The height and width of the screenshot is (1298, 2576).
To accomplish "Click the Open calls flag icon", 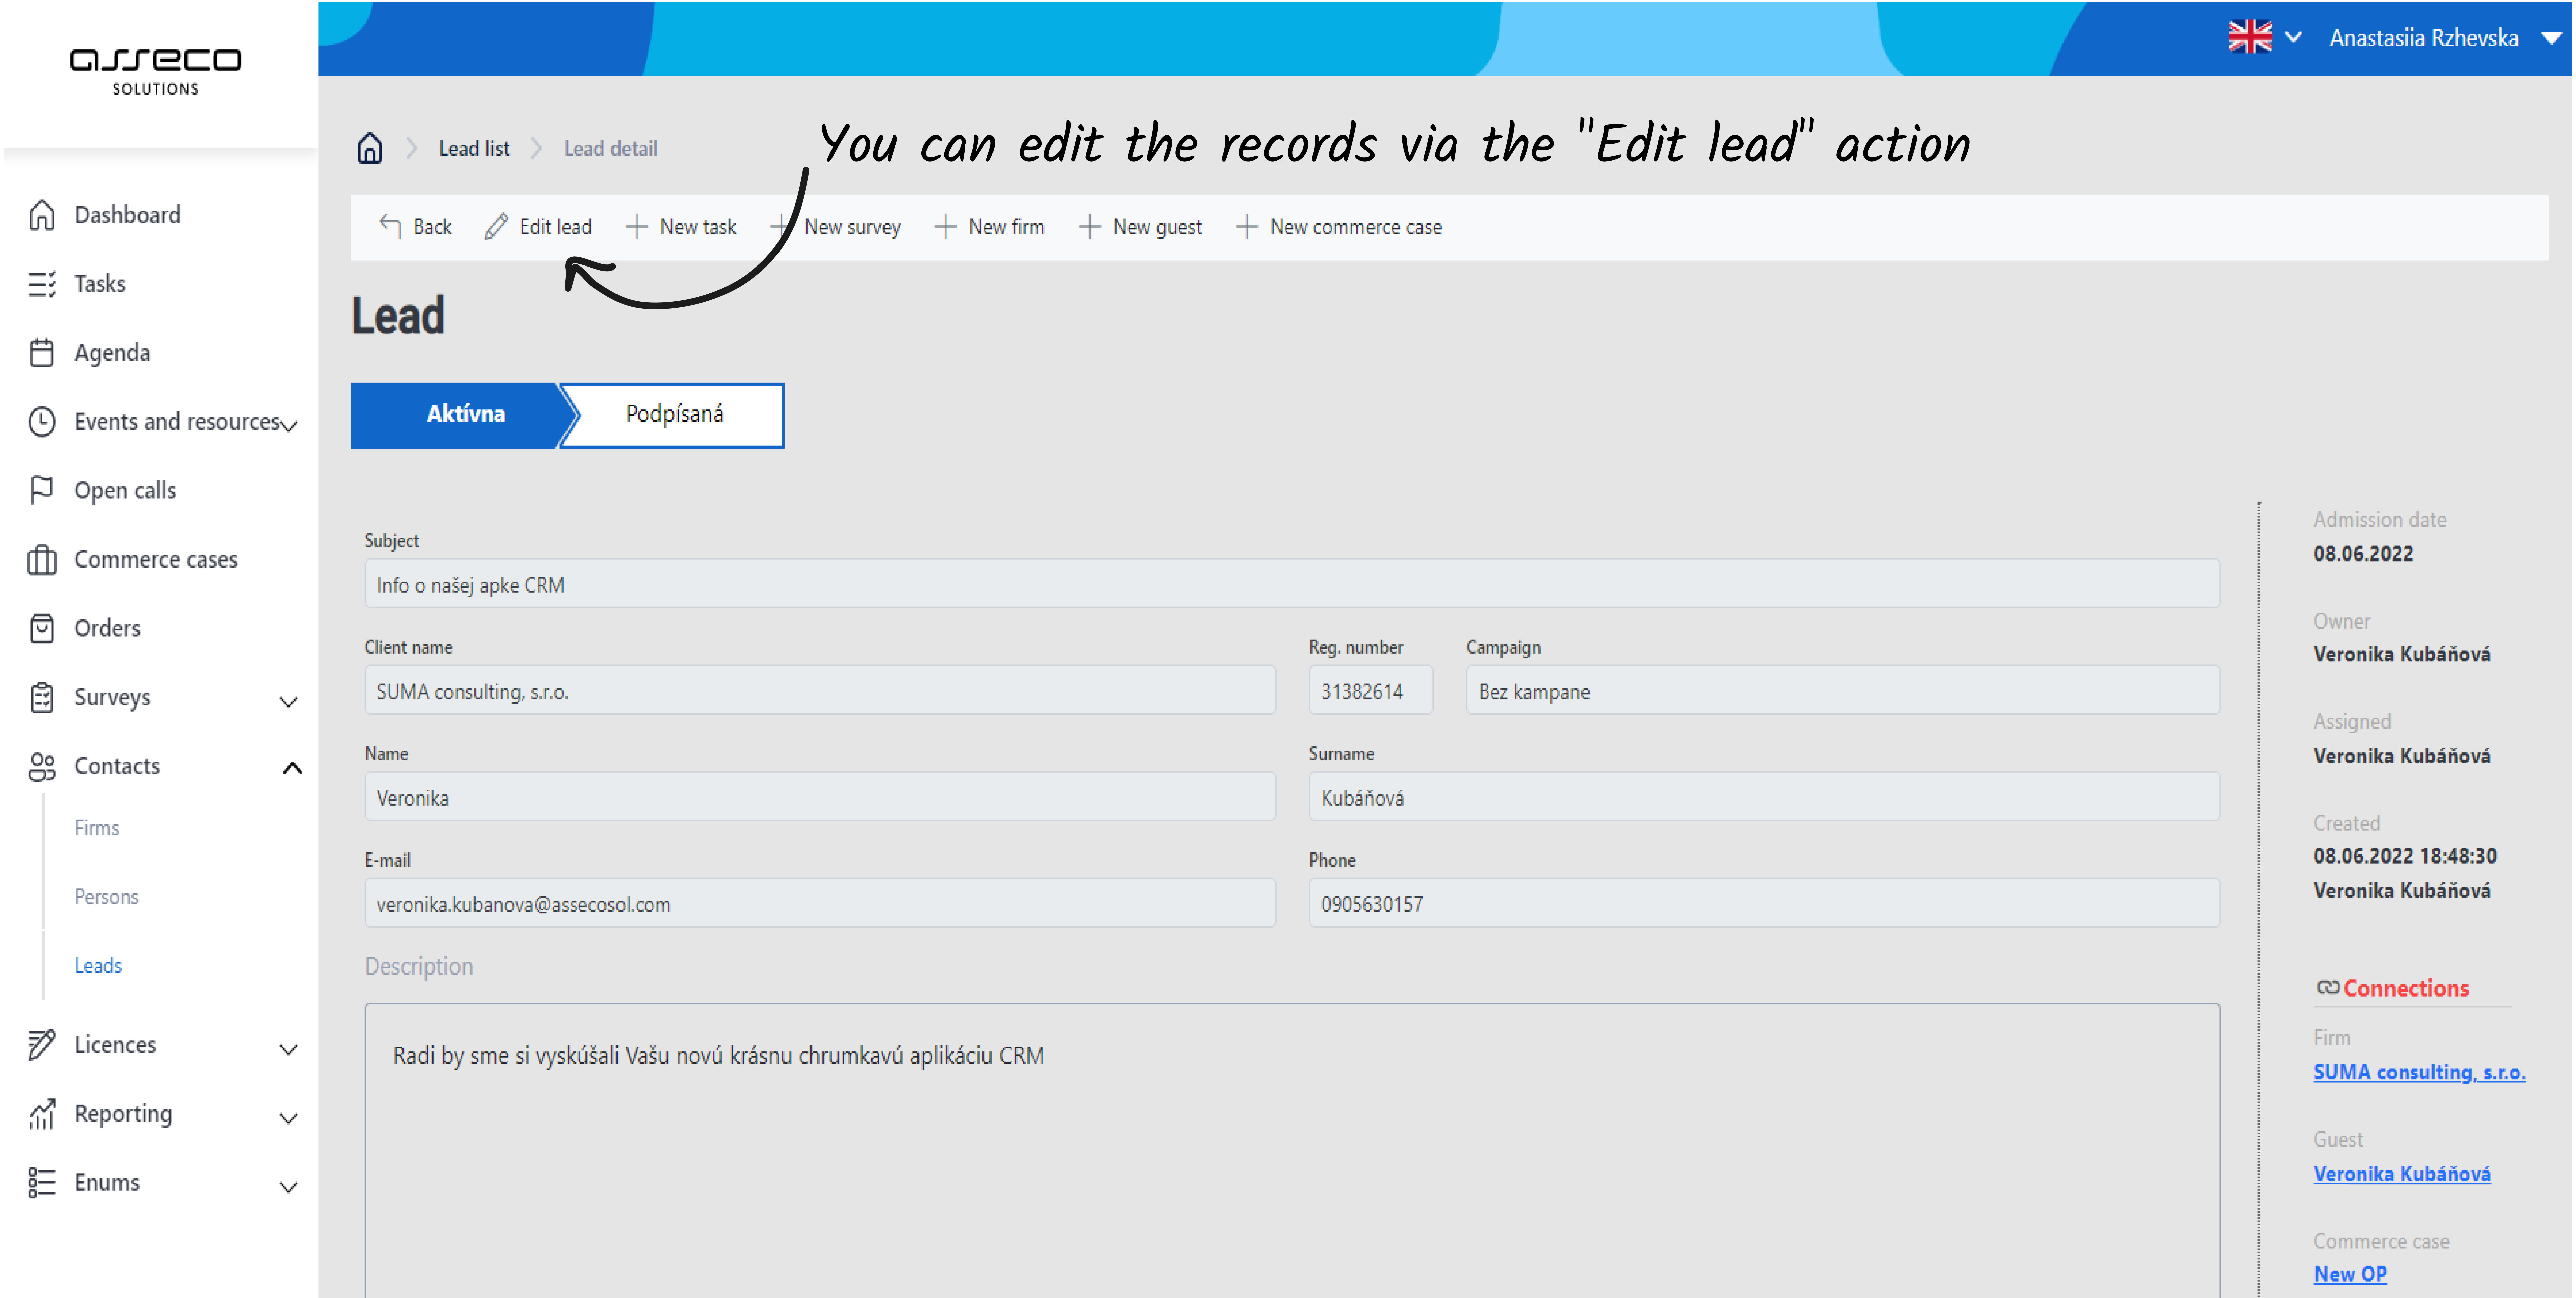I will coord(41,490).
